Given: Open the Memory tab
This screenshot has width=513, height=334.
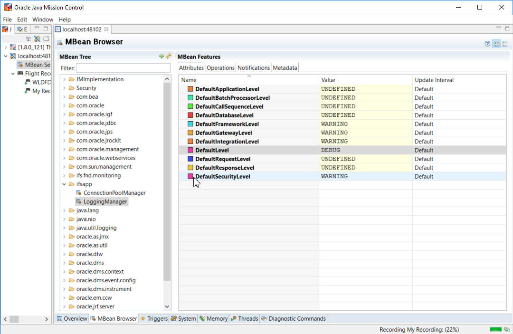Looking at the screenshot, I should coord(214,319).
